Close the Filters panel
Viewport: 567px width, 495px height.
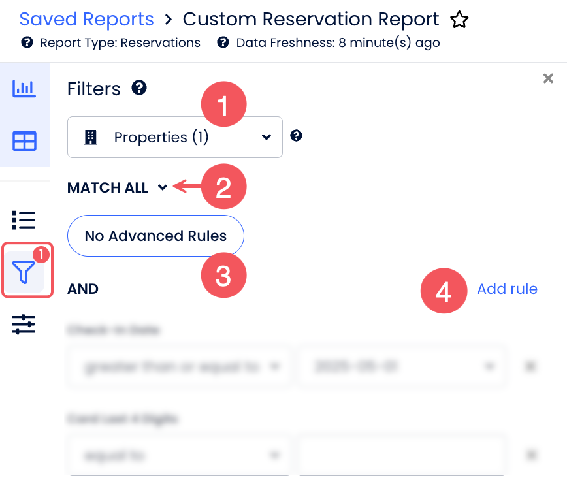(x=548, y=78)
